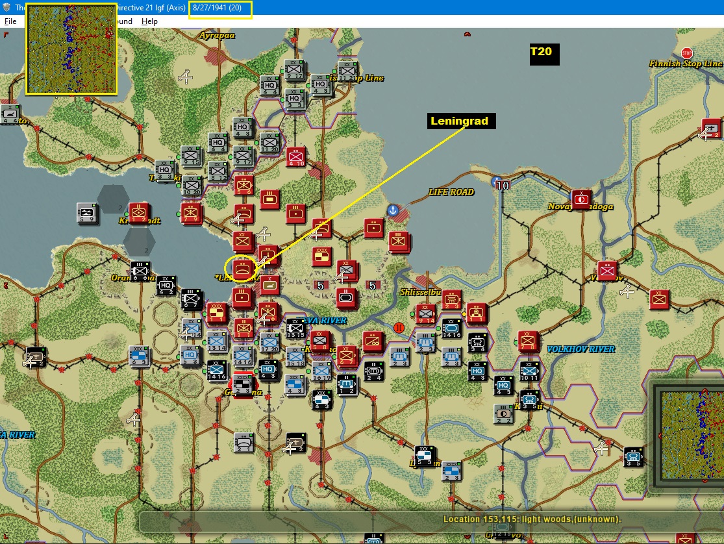Select the grey HQ counter 5 3
Viewport: 724px width, 544px height.
click(190, 356)
